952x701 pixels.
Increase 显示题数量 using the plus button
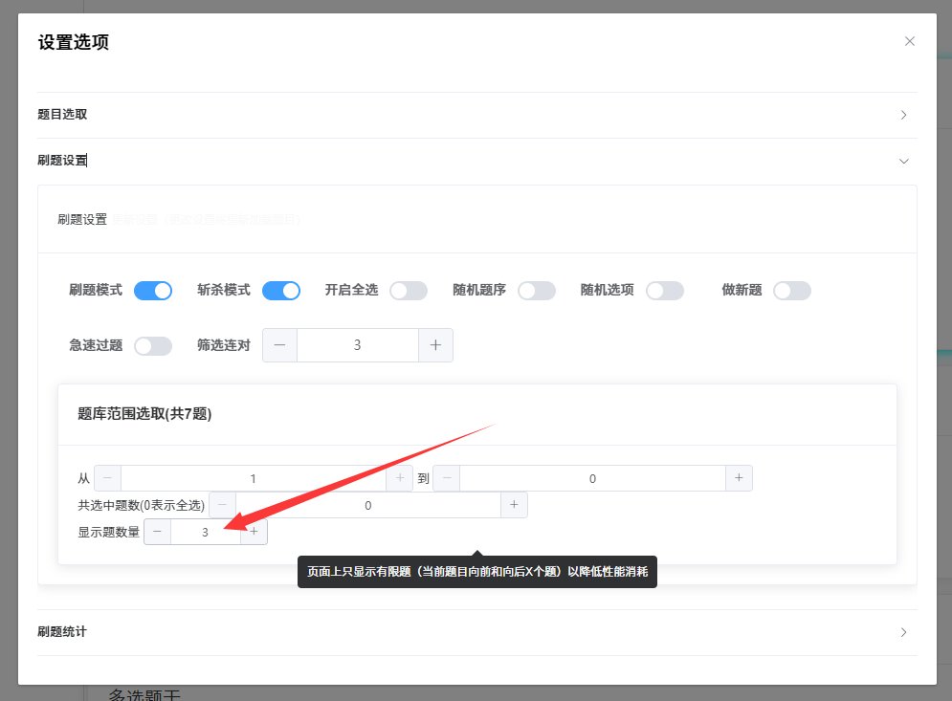(x=254, y=531)
